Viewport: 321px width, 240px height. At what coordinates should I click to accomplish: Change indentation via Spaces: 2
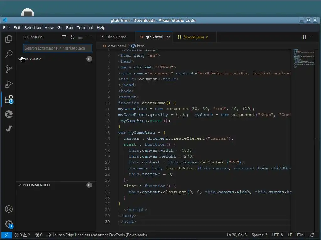[x=259, y=235]
